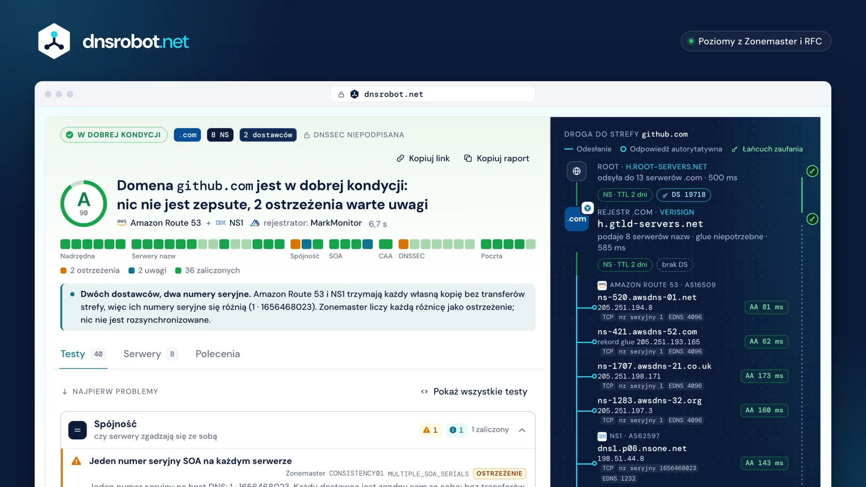The image size is (866, 487).
Task: Select nameserver ns-1707.awsdns-21.co.uk
Action: click(654, 366)
